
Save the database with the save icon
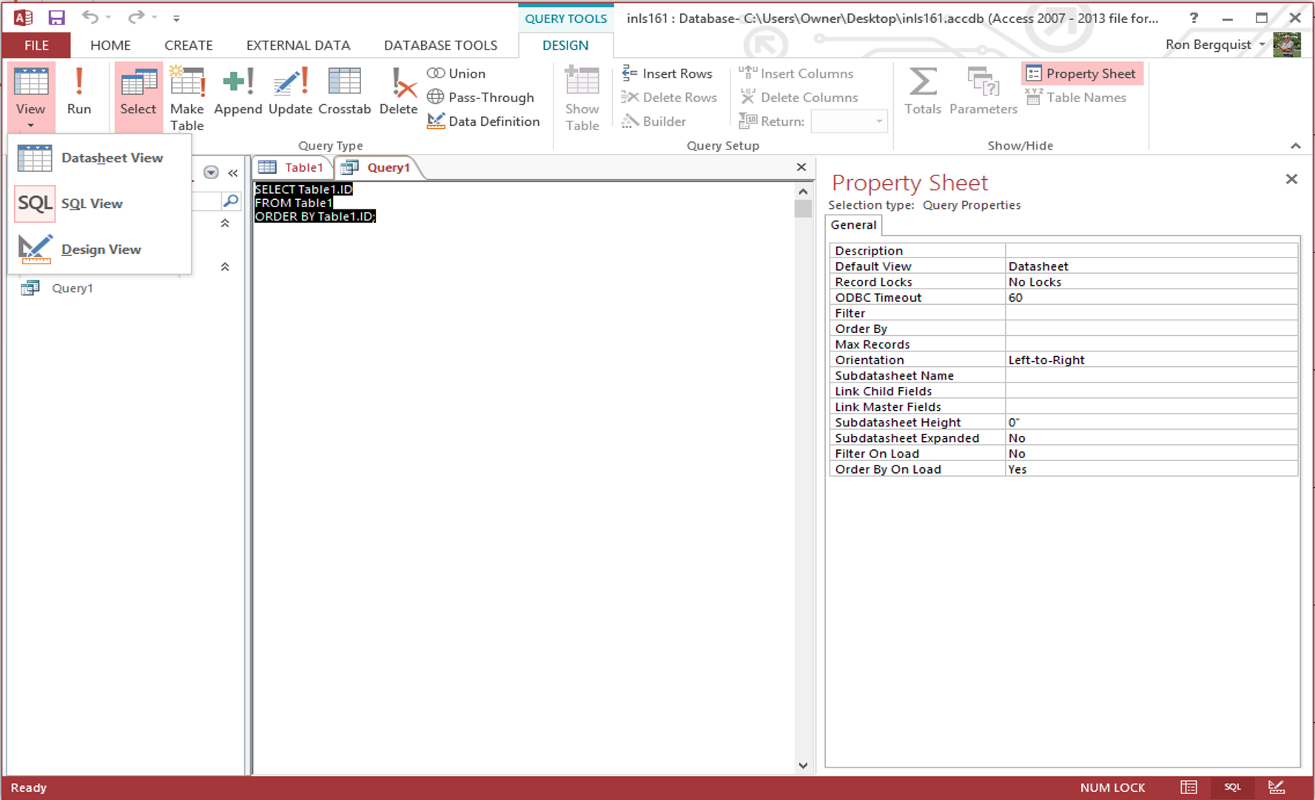point(56,17)
